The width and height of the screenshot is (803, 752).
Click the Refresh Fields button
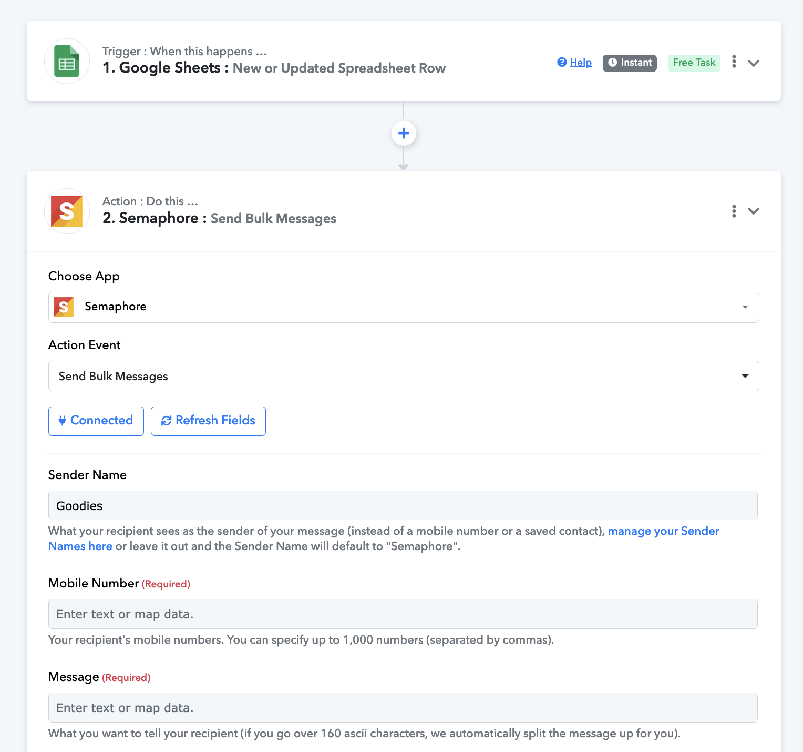[208, 421]
